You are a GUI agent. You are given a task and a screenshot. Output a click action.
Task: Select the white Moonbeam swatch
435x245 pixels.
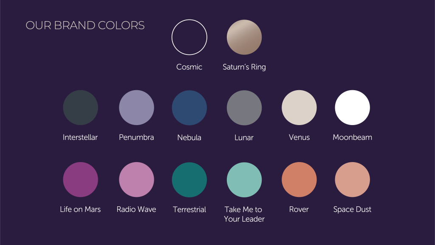tap(352, 108)
